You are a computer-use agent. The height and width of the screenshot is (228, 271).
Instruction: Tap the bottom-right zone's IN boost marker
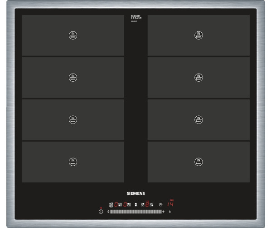pyautogui.click(x=198, y=162)
